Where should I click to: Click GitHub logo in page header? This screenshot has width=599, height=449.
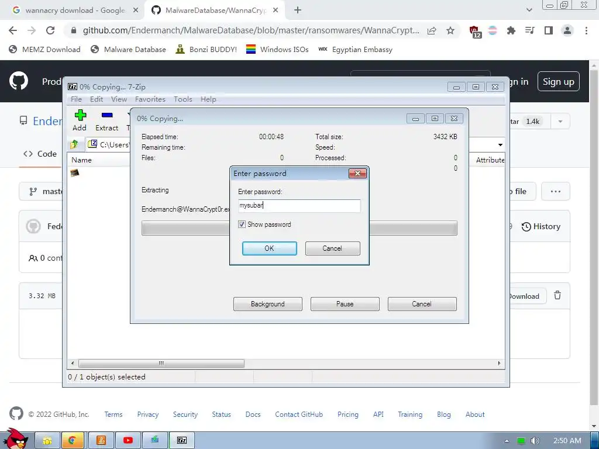[19, 81]
